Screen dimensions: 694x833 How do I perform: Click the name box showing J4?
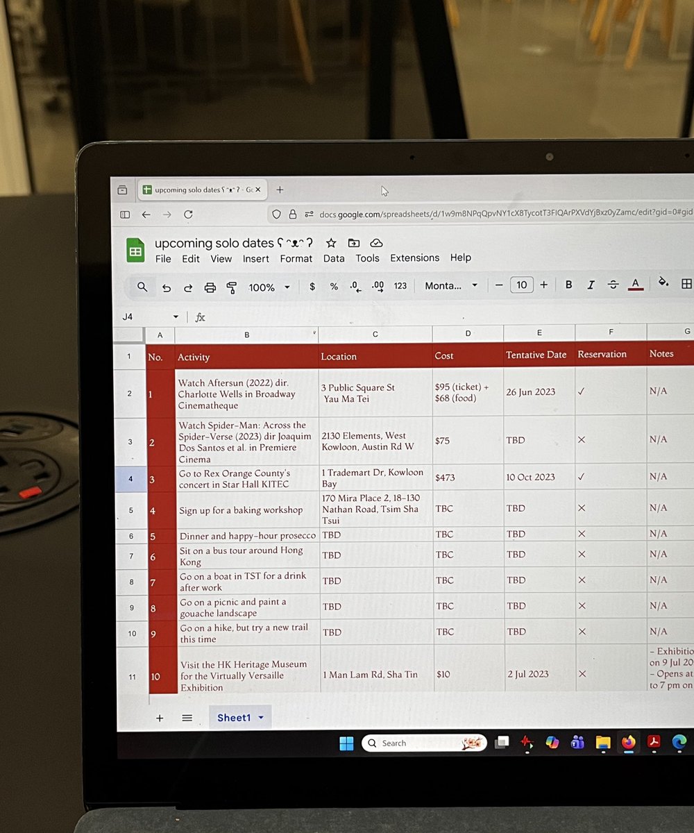point(128,317)
